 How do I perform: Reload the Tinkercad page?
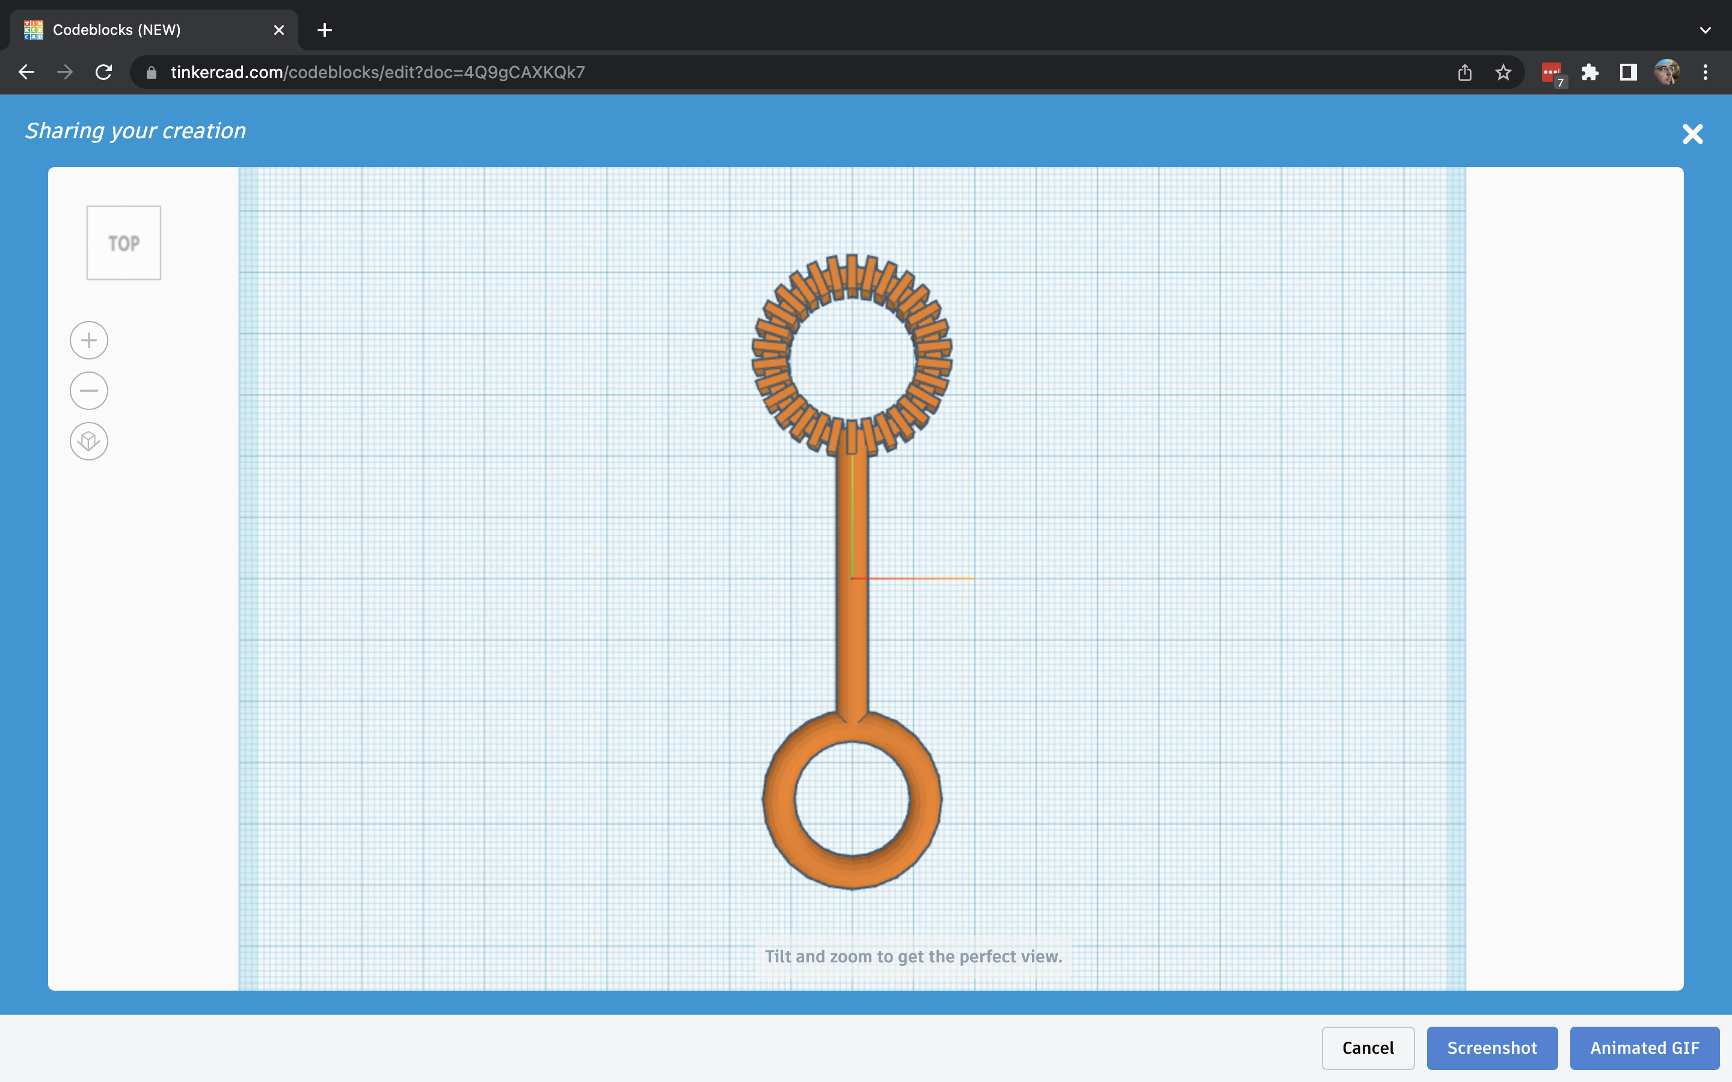(x=104, y=72)
